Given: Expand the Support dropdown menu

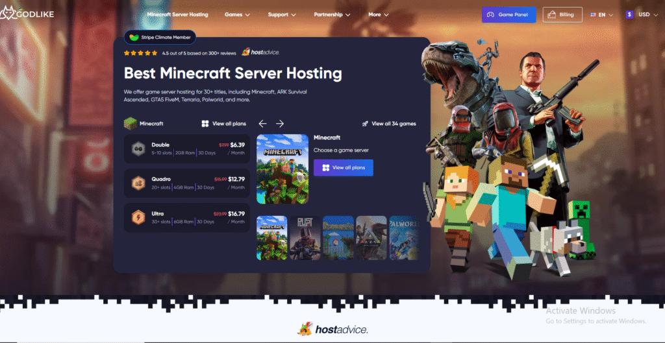Looking at the screenshot, I should coord(282,14).
